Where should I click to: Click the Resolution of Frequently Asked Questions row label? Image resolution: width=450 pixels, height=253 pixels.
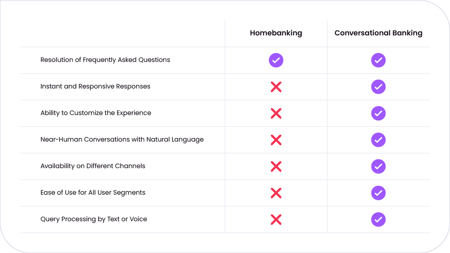105,60
